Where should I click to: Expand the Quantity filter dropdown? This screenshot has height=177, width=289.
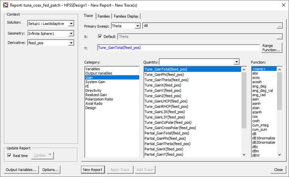click(236, 62)
